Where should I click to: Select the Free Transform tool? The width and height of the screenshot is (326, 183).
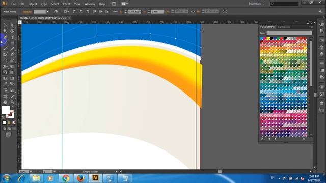coord(12,67)
